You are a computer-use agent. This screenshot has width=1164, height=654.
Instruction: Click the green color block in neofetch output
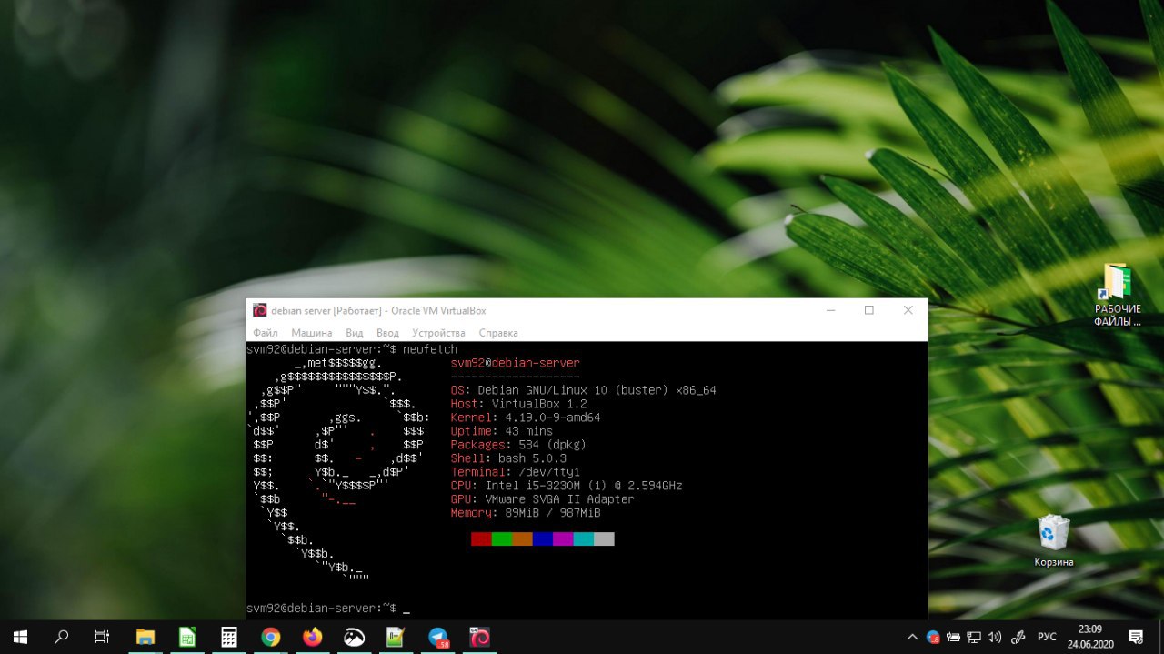point(502,538)
